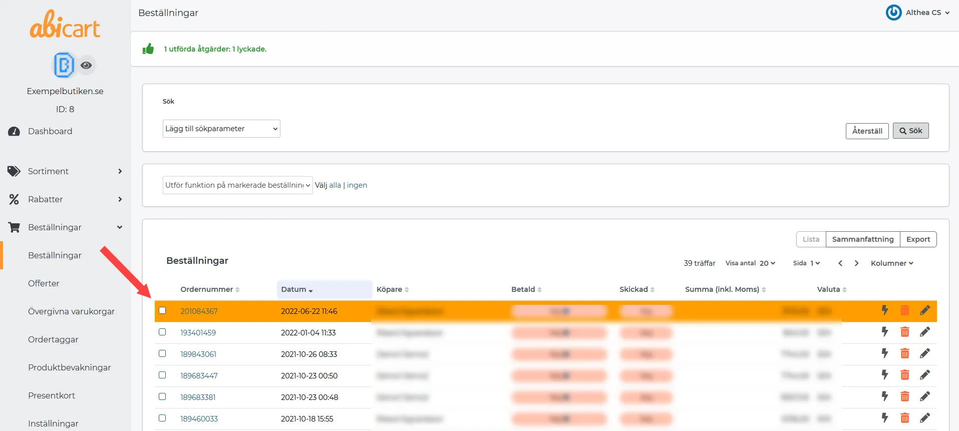Viewport: 959px width, 431px height.
Task: Select checkbox for order 189460033
Action: [x=162, y=418]
